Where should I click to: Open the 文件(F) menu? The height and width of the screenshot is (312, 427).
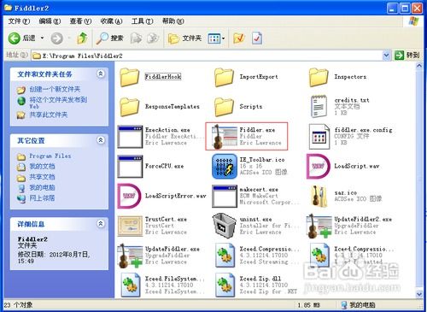pos(19,21)
